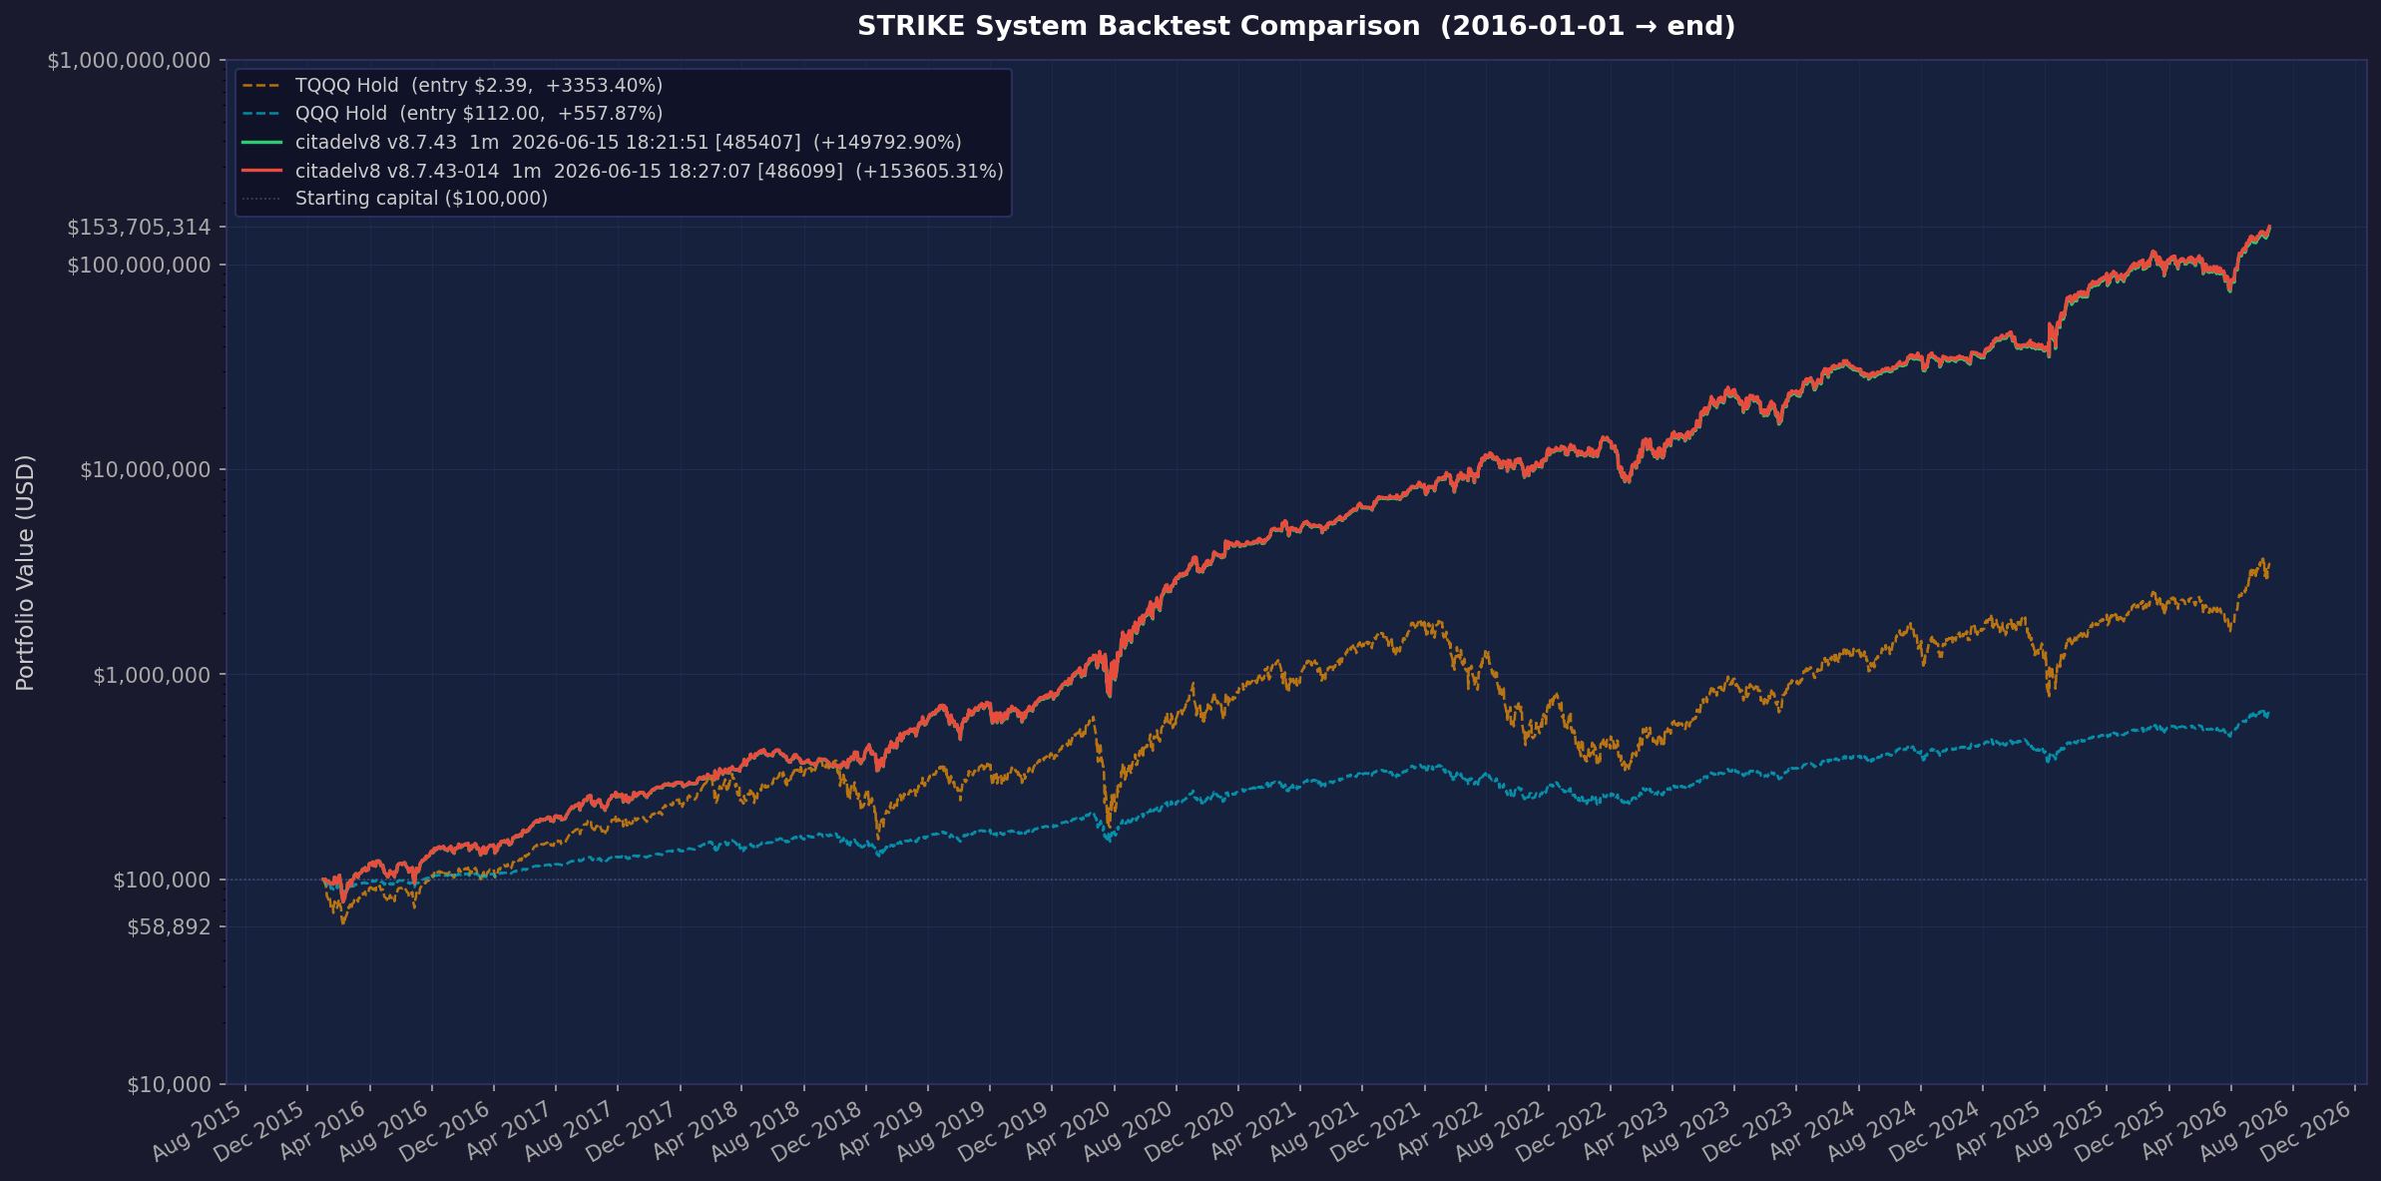Image resolution: width=2381 pixels, height=1181 pixels.
Task: Click the Aug 2015 x-axis label
Action: [x=197, y=1129]
